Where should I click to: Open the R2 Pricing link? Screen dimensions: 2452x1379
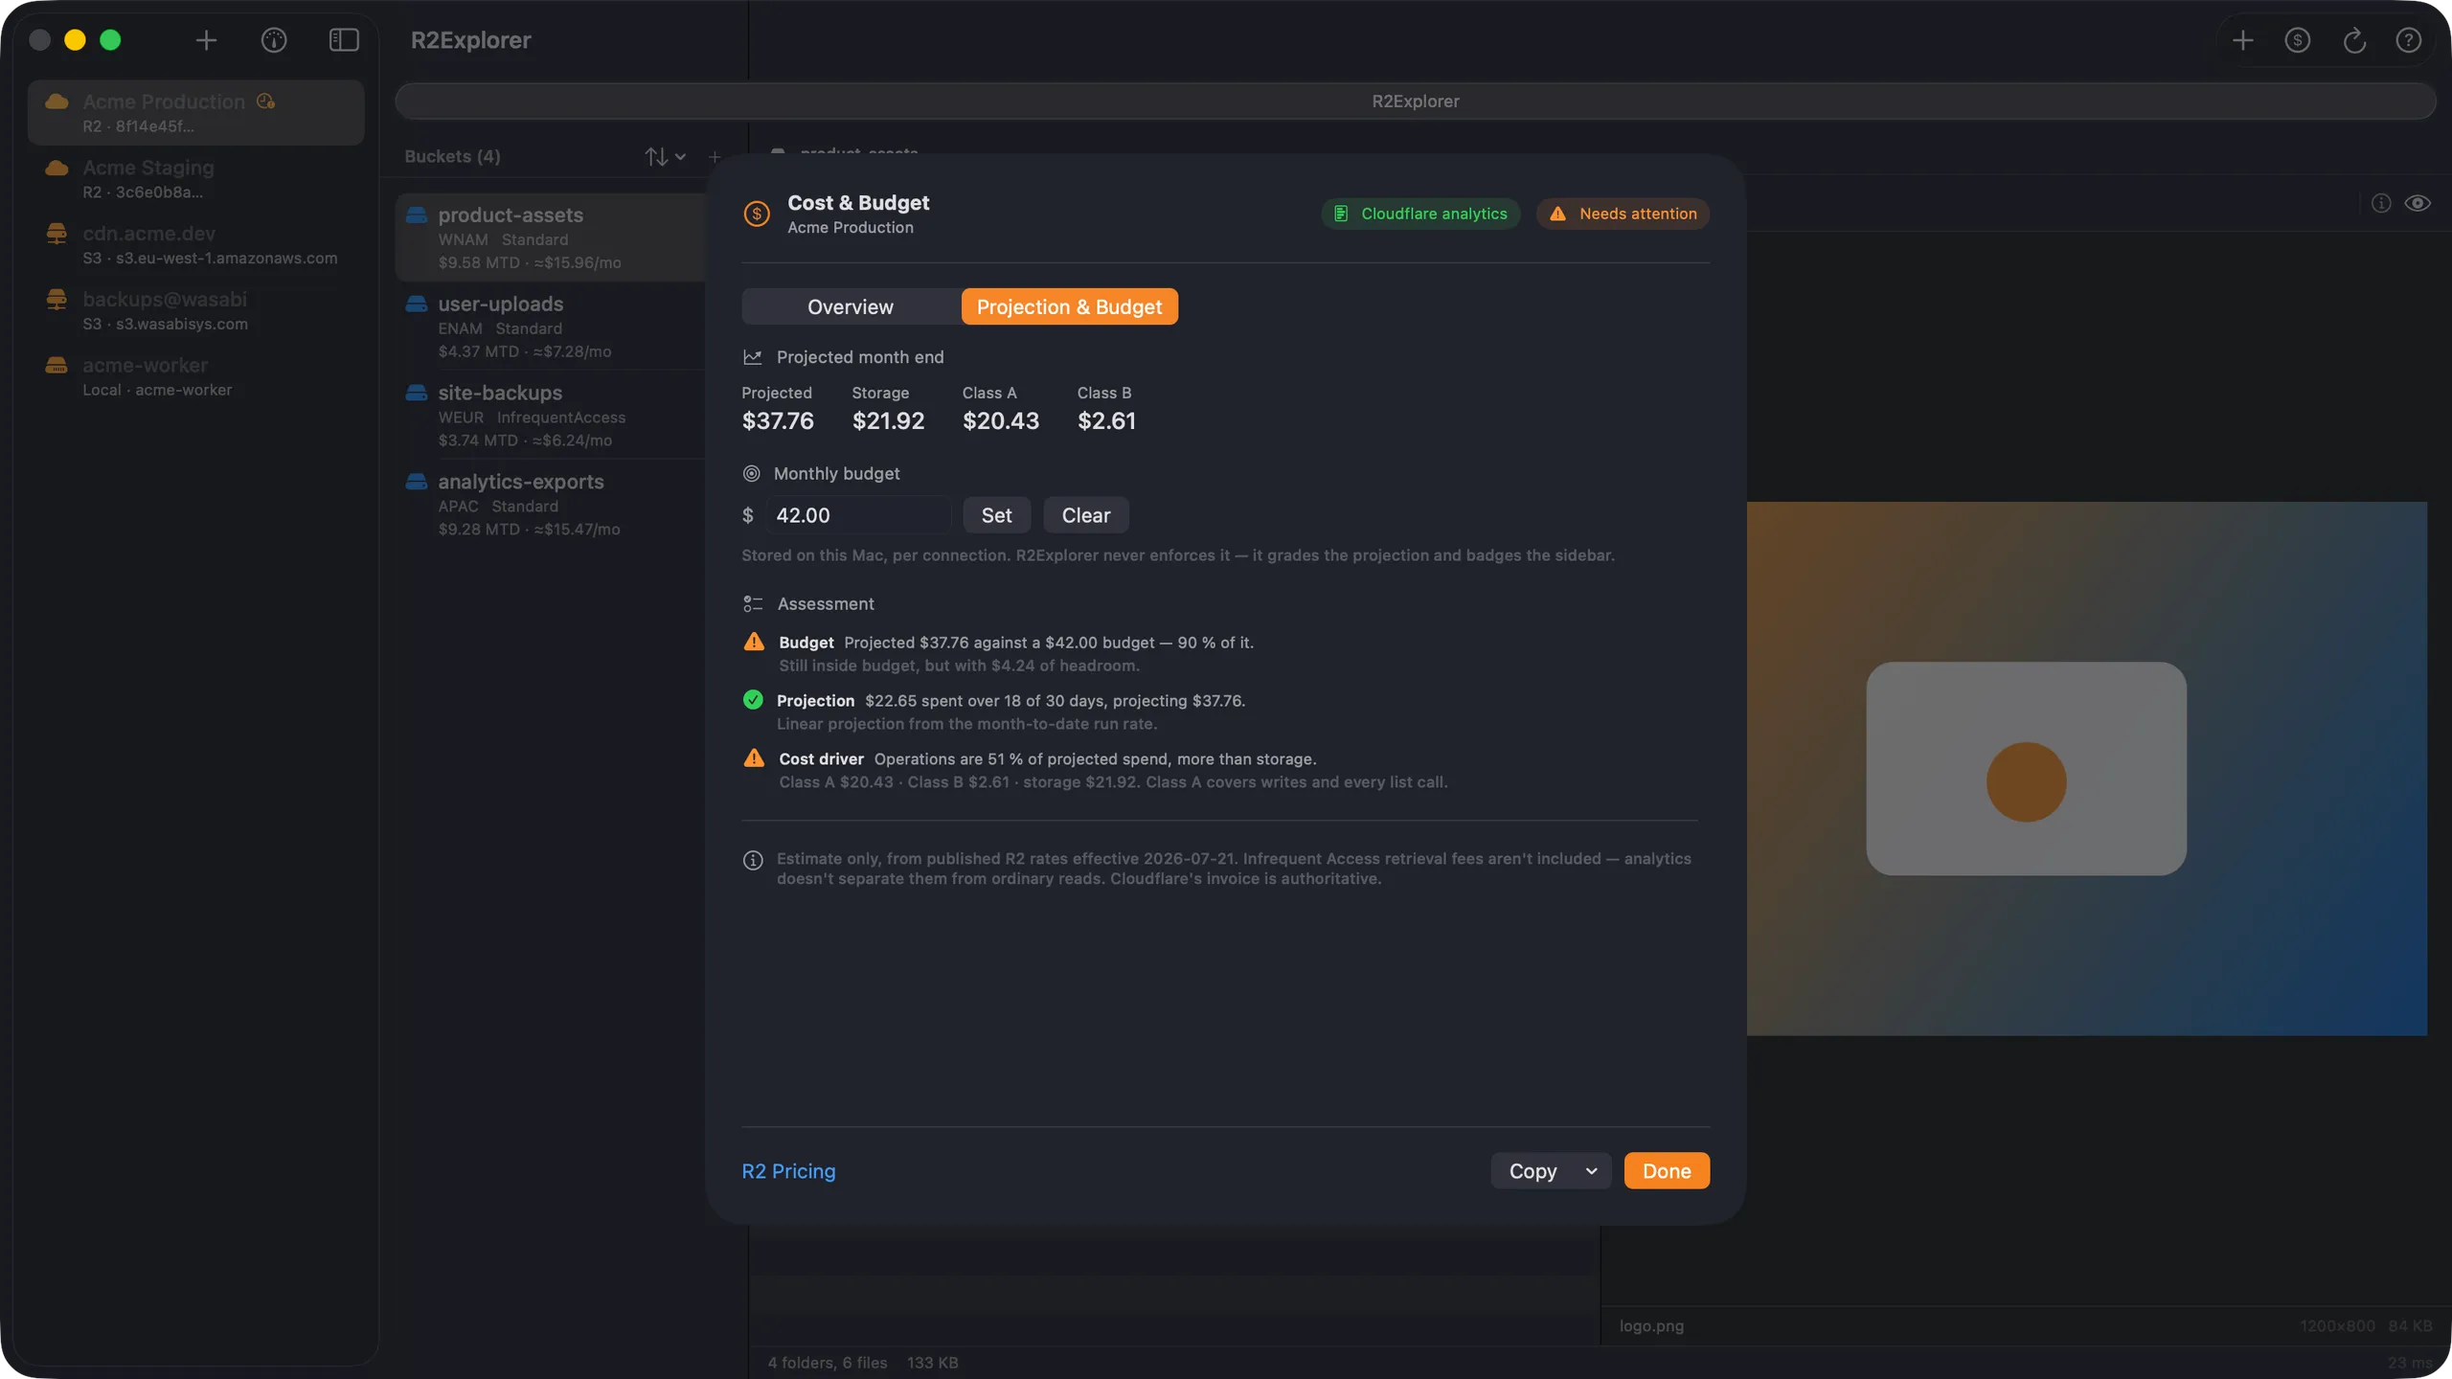coord(788,1171)
